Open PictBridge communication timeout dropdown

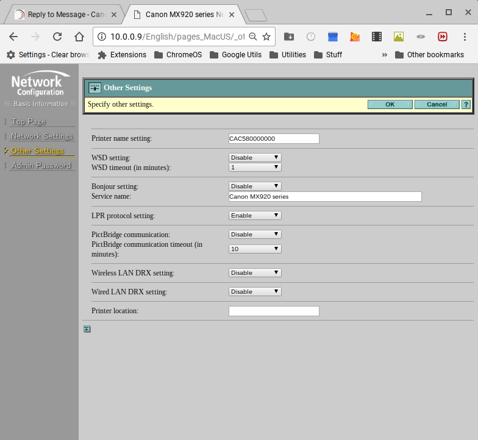255,249
